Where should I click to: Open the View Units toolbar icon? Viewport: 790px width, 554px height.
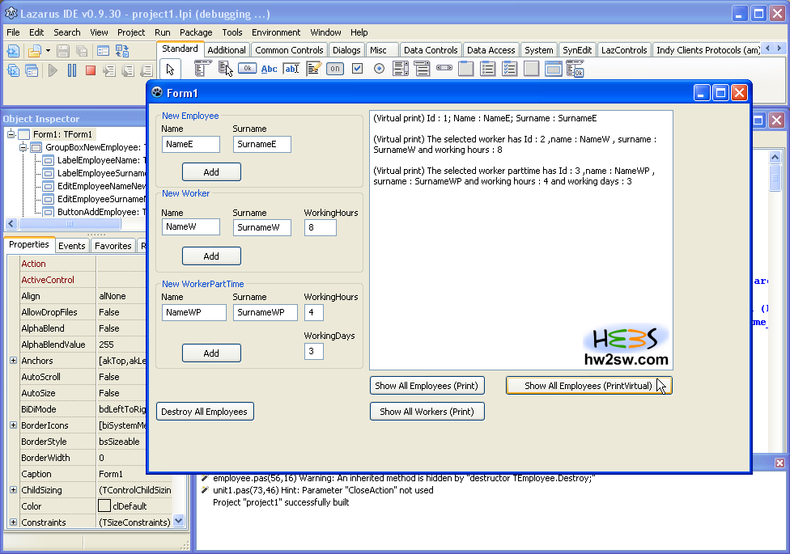pyautogui.click(x=13, y=70)
